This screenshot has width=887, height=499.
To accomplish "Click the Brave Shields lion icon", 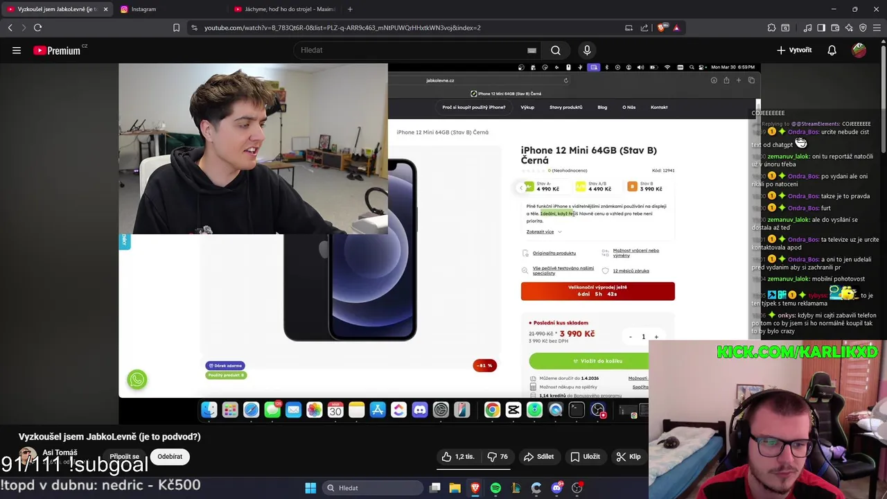I will pos(661,28).
